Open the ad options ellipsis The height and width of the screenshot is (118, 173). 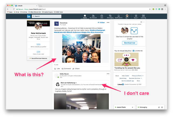[144, 22]
